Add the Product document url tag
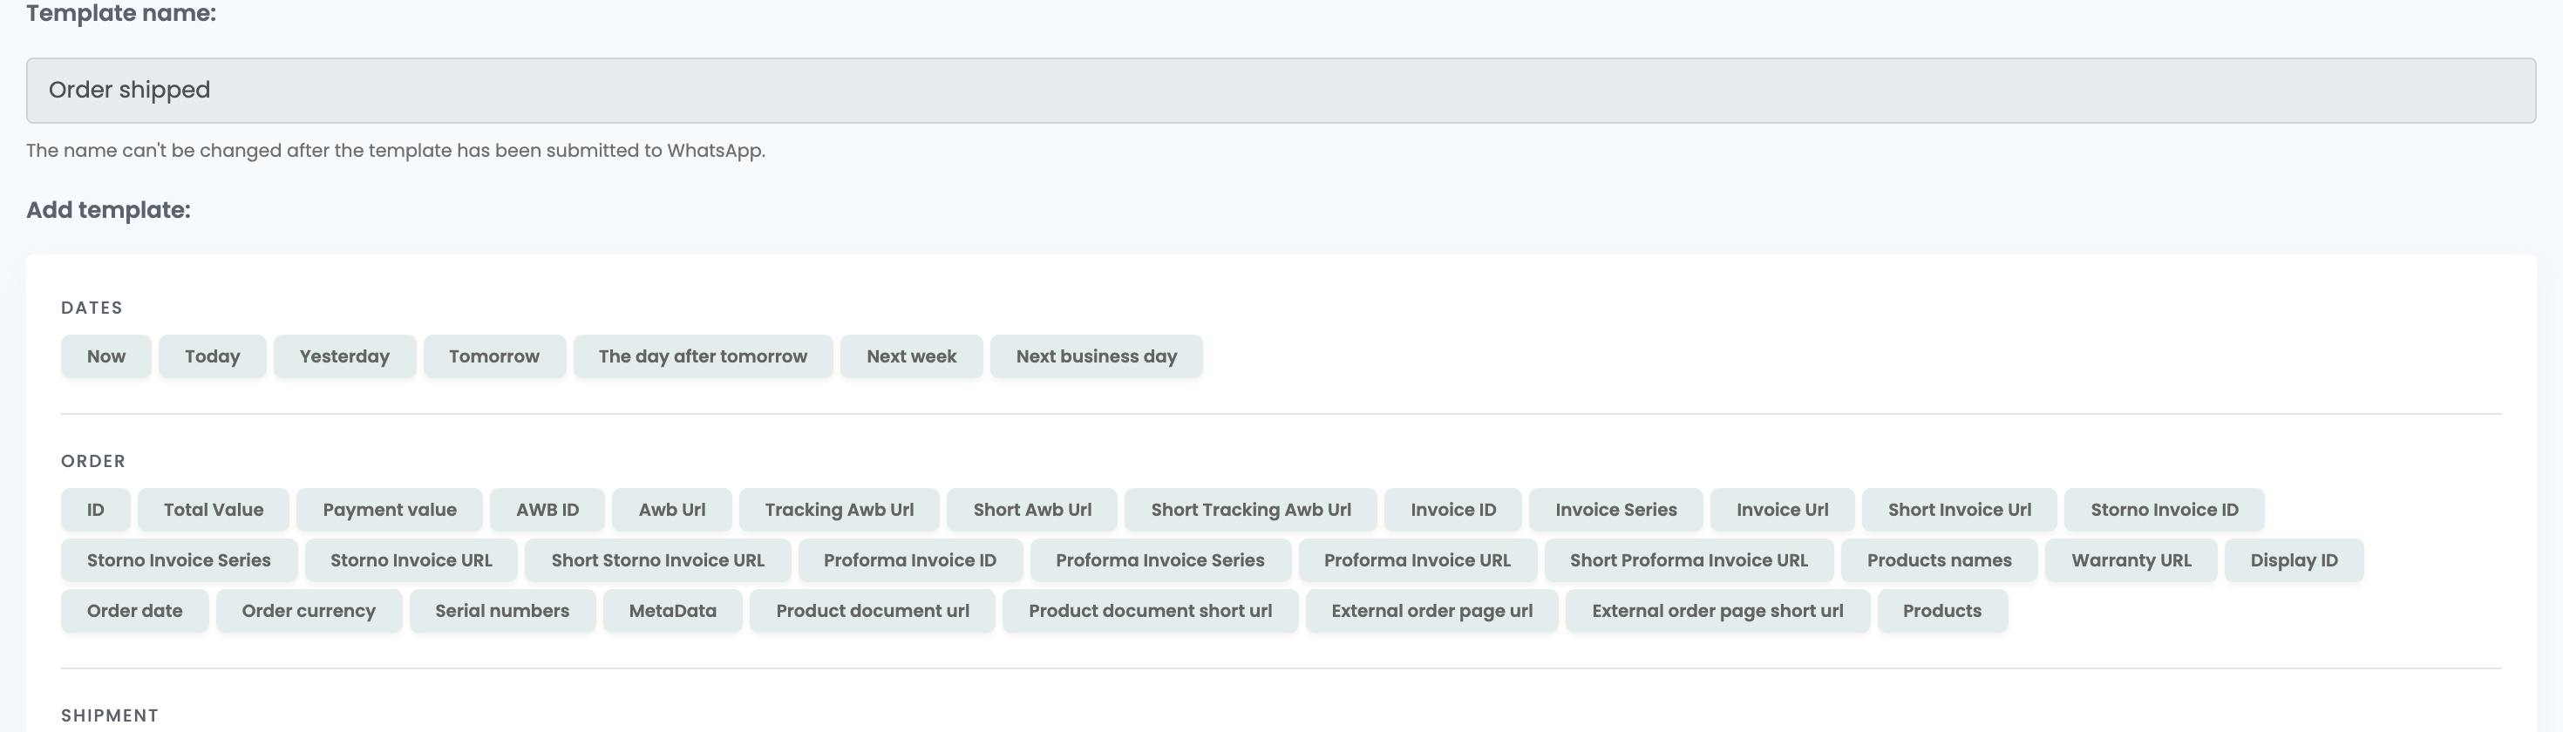This screenshot has width=2563, height=732. click(x=873, y=611)
